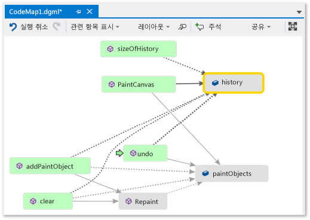Click the Repaint method cube icon

128,201
